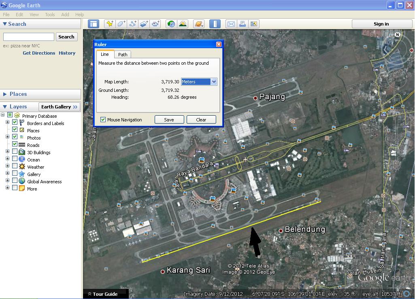Collapse the Layers panel triangle
The height and width of the screenshot is (299, 415).
[x=5, y=107]
